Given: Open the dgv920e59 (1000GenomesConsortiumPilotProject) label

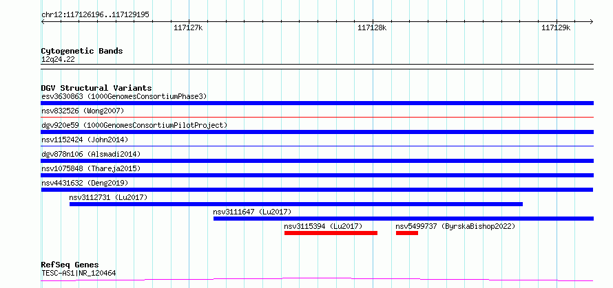Looking at the screenshot, I should 134,125.
